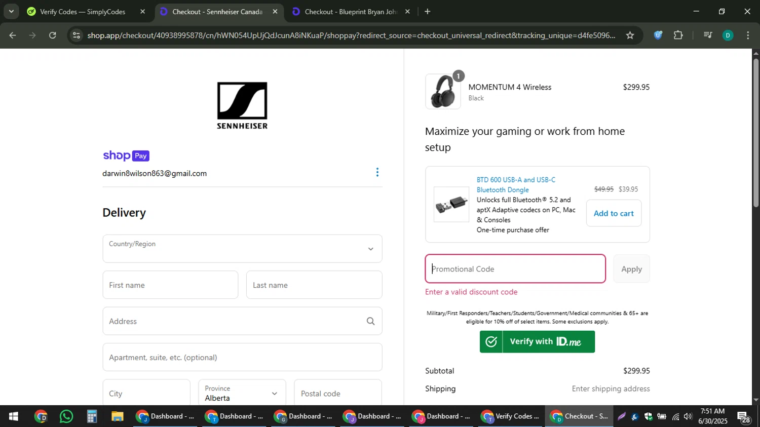Click the address search magnifier icon
Screen dimensions: 760x427
click(371, 321)
